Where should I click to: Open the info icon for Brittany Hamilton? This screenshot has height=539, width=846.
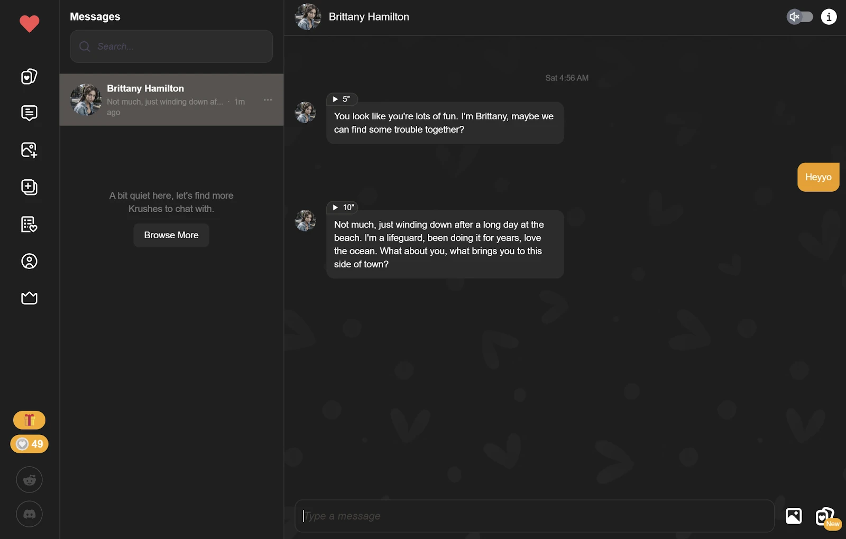(829, 17)
